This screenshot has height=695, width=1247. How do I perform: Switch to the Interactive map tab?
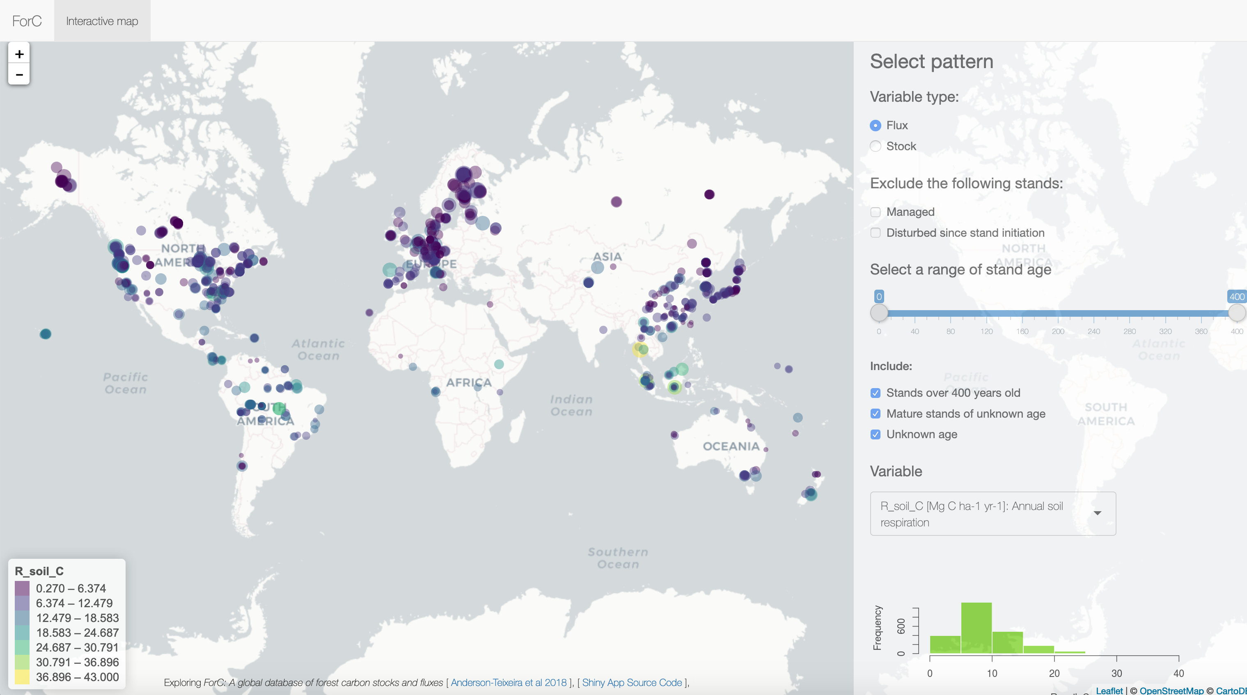coord(102,21)
